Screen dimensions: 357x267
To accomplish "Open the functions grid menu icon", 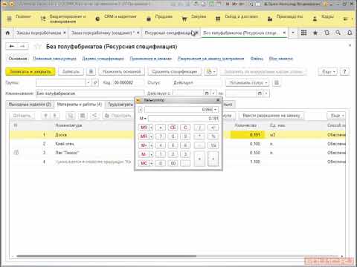I will 303,33.
